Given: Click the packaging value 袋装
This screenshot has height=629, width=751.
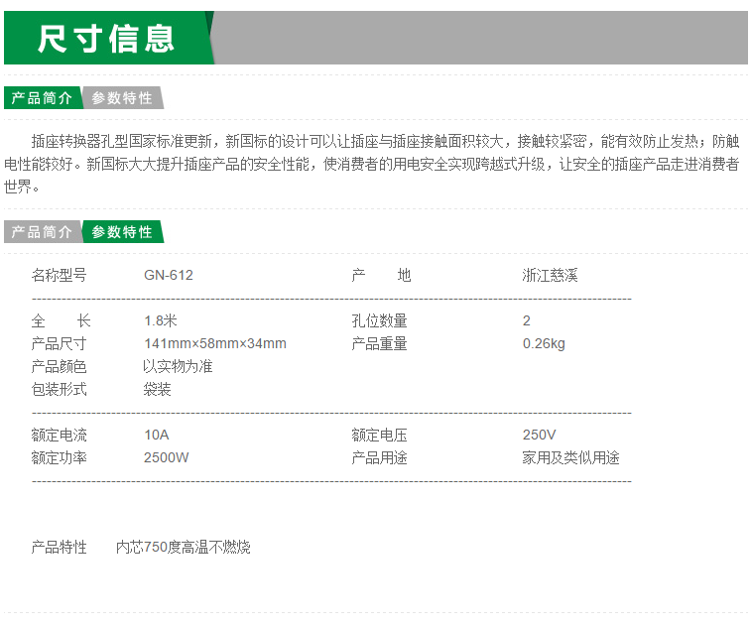Looking at the screenshot, I should (x=157, y=389).
